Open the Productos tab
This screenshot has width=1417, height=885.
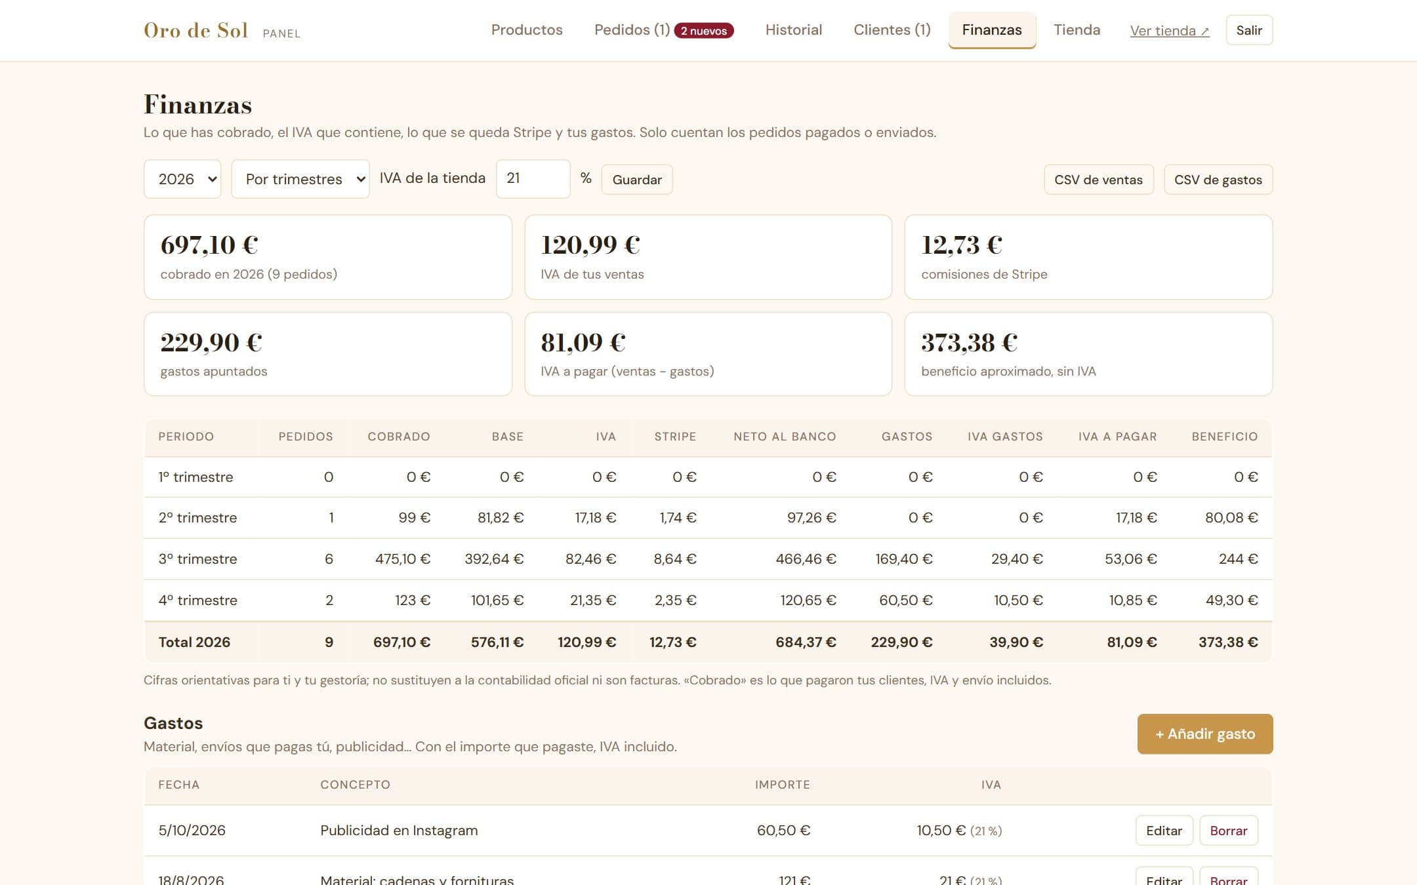527,30
